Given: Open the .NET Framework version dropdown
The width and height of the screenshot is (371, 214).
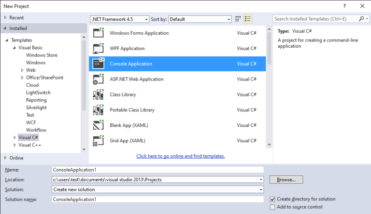Looking at the screenshot, I should click(x=120, y=19).
